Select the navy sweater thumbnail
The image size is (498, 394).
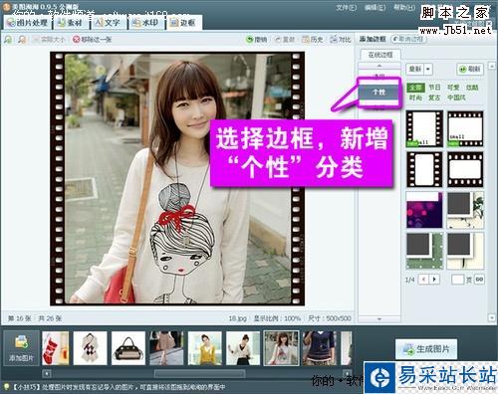pyautogui.click(x=319, y=348)
